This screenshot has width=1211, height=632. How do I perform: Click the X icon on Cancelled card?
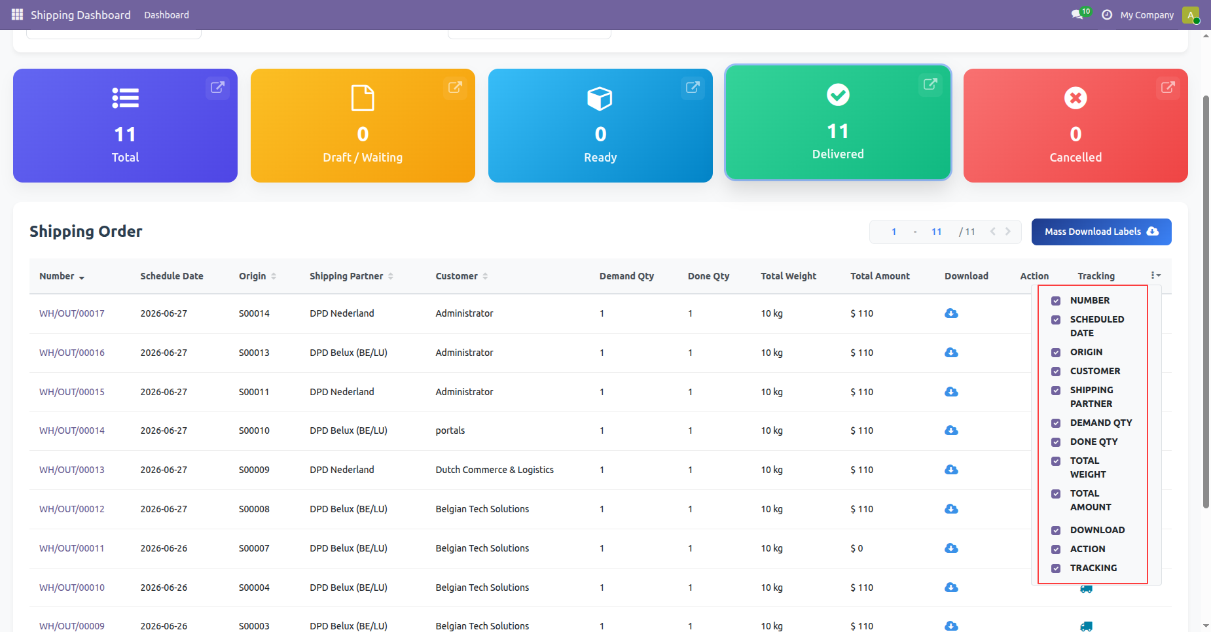pos(1075,98)
